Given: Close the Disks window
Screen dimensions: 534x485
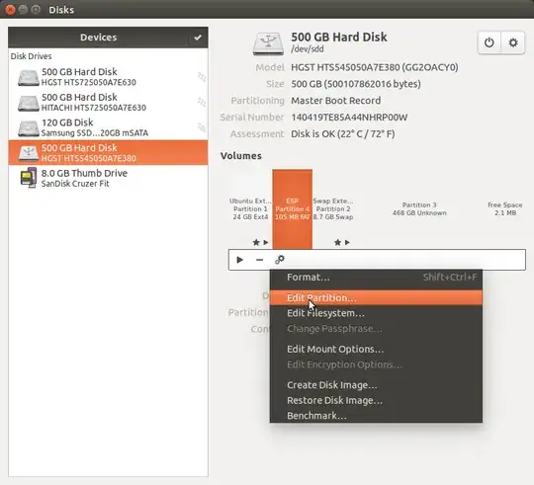Looking at the screenshot, I should click(x=10, y=10).
